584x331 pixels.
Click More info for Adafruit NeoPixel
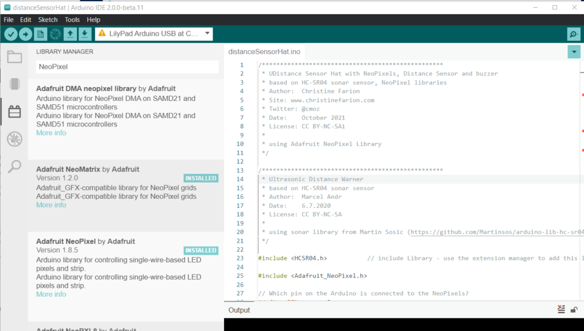click(x=51, y=294)
